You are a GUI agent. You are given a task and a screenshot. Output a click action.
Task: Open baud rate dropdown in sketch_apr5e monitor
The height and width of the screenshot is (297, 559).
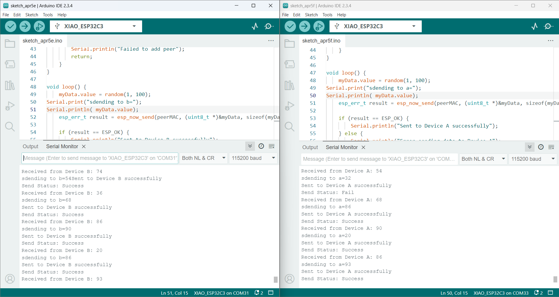[x=253, y=158]
